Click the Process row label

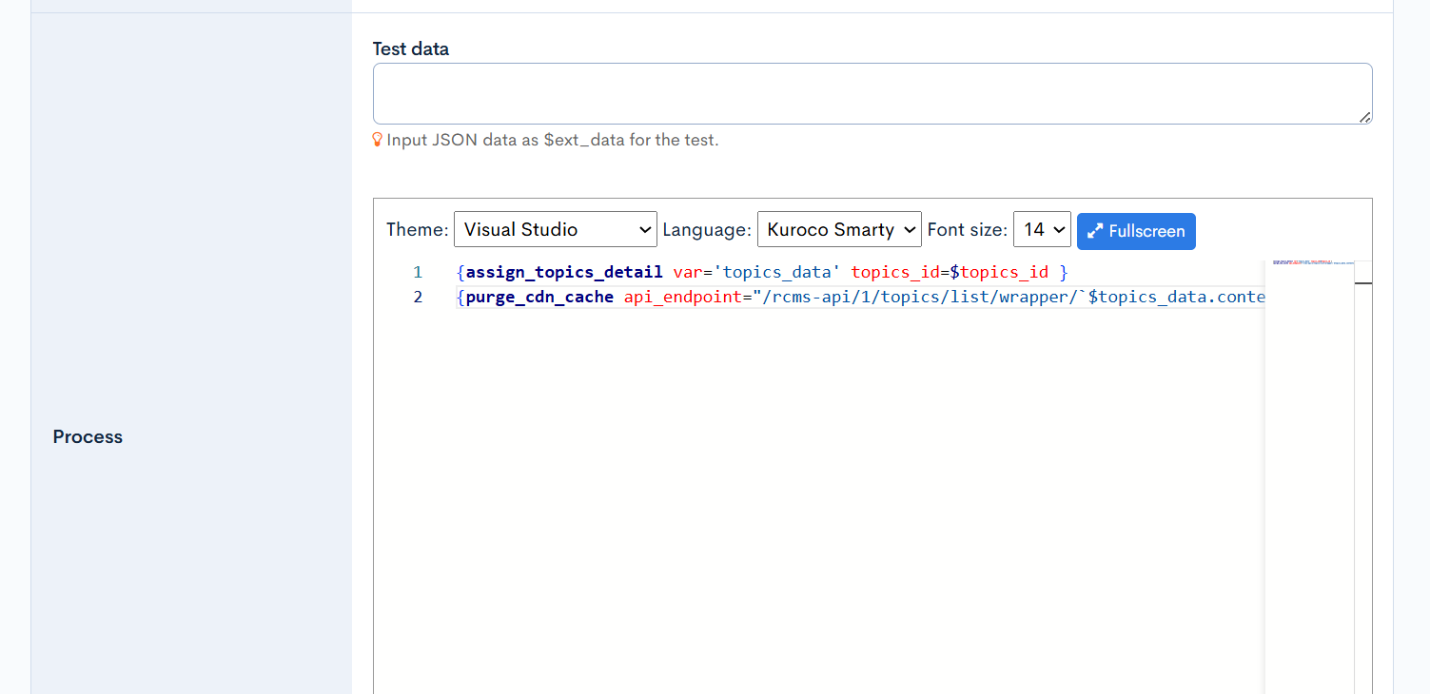point(88,436)
